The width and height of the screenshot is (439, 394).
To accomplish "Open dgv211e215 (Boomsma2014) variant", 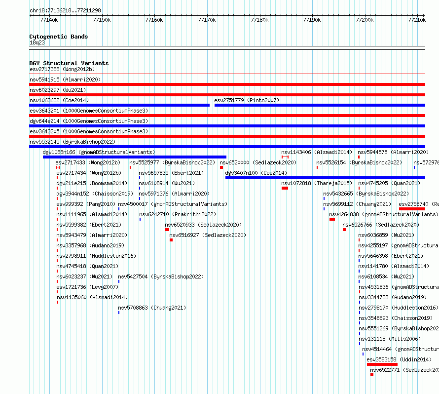I will pos(92,183).
